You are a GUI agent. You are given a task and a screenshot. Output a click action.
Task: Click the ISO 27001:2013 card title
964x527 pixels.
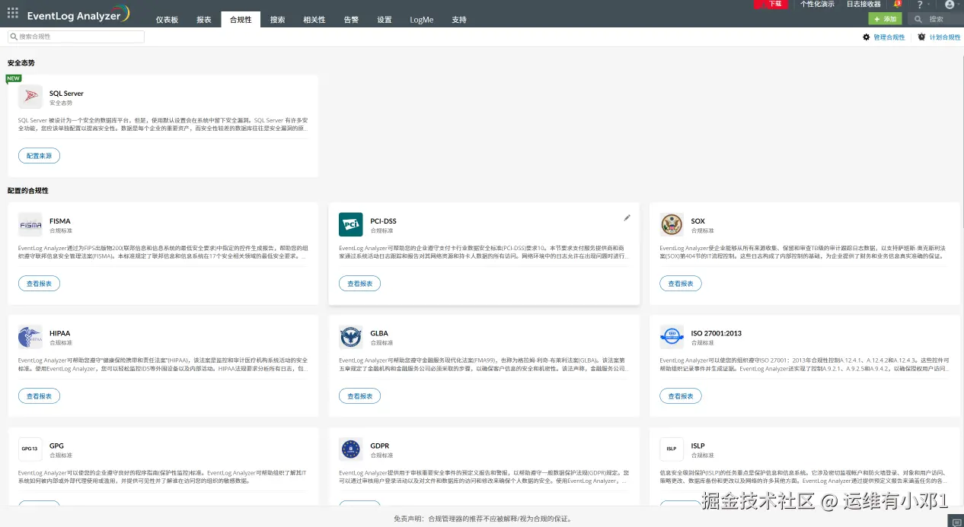[717, 333]
